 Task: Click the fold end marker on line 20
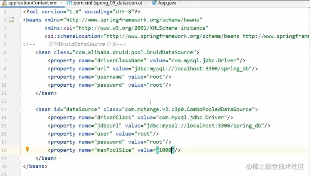pos(20,166)
